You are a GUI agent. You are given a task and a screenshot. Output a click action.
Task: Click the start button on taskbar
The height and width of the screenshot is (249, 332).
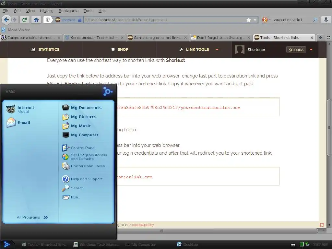click(7, 244)
